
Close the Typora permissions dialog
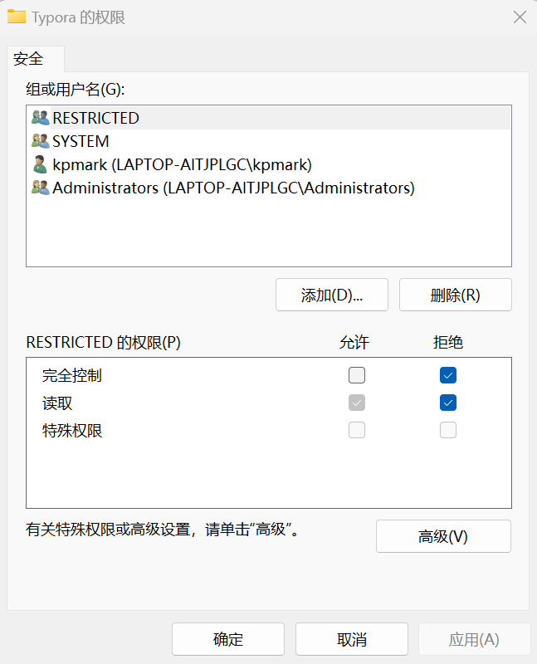click(x=520, y=17)
